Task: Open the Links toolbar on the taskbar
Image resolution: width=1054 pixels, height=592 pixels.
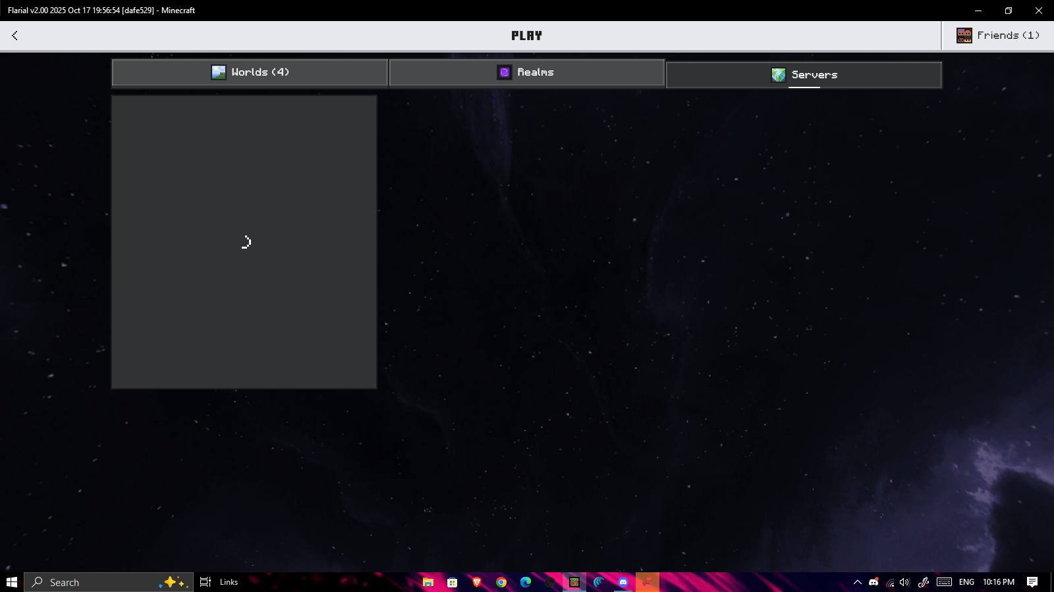Action: click(x=229, y=582)
